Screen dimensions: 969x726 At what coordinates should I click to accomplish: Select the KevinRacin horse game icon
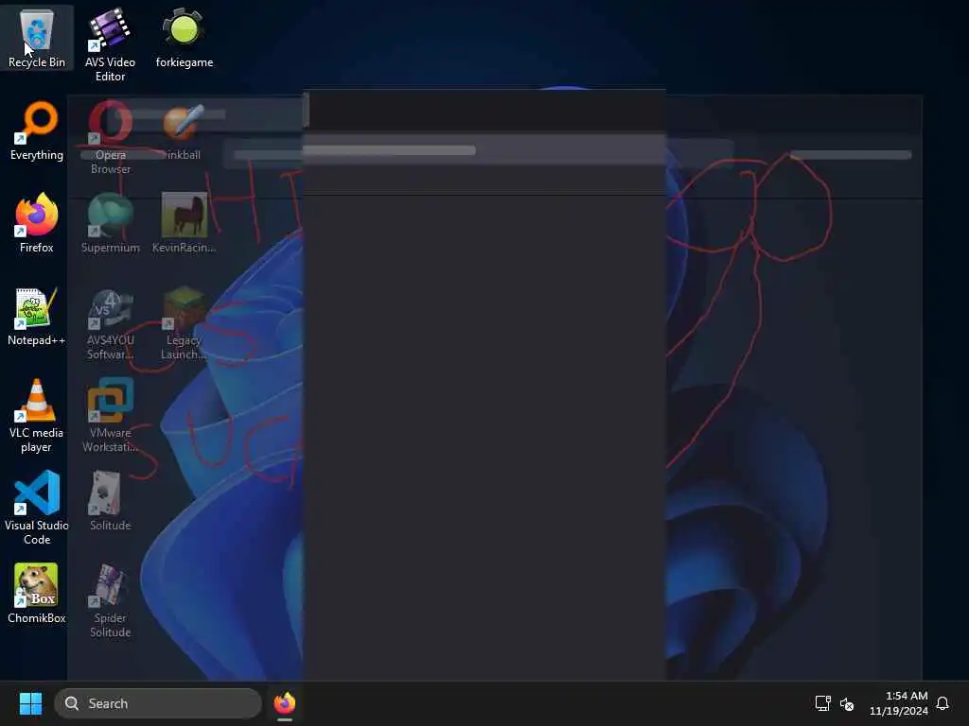185,223
